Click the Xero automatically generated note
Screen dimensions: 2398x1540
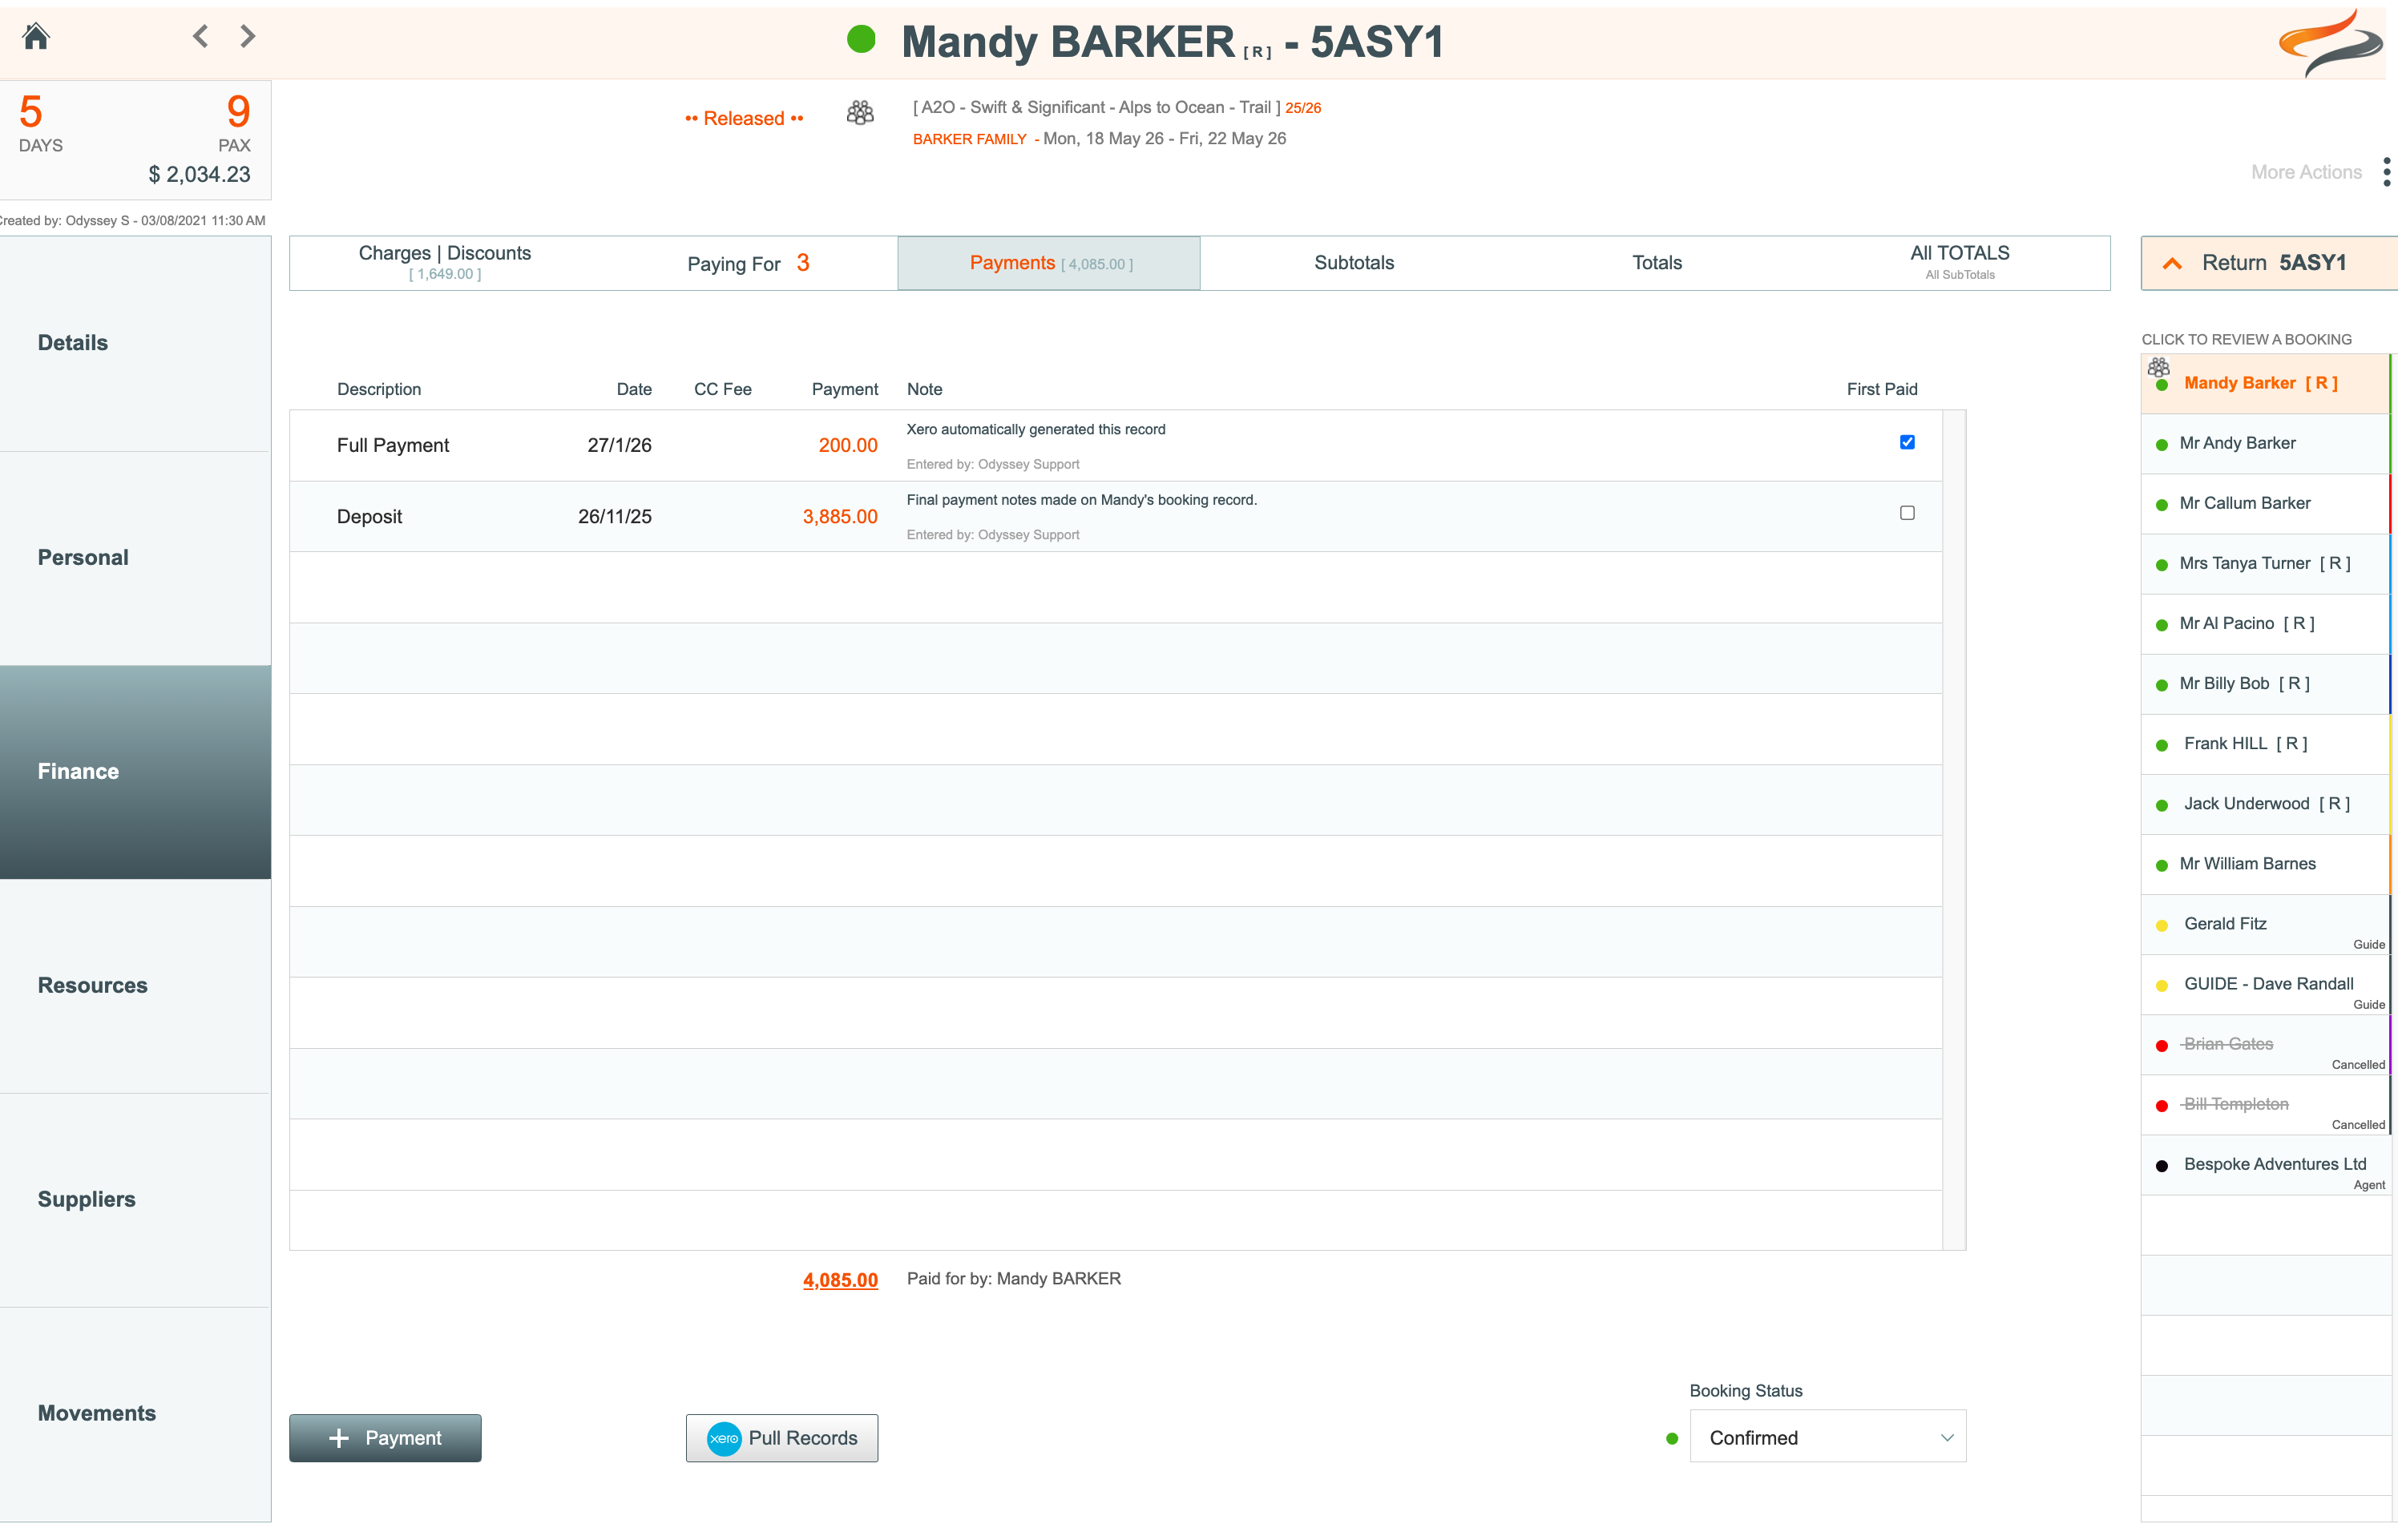pyautogui.click(x=1036, y=430)
